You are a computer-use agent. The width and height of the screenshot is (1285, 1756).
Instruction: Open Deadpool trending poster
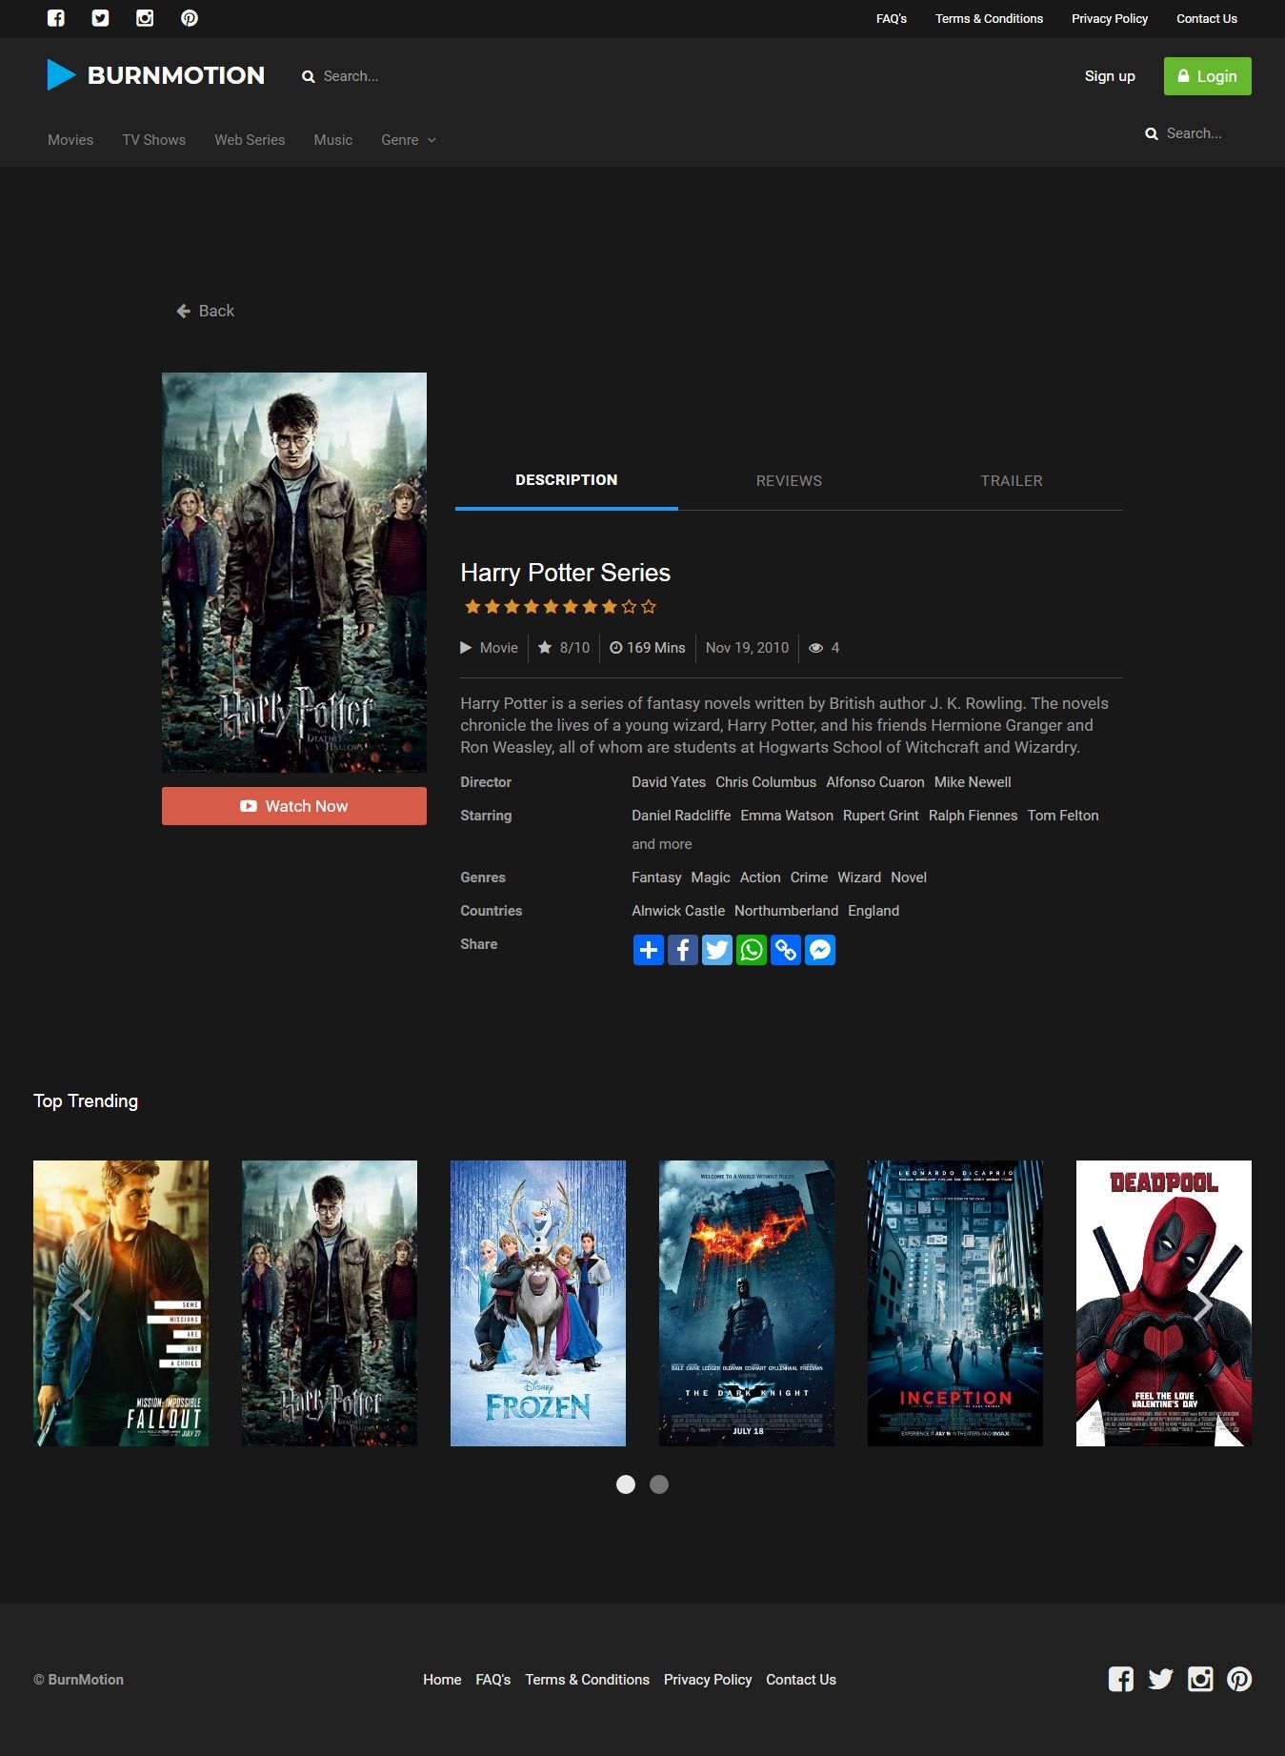tap(1164, 1303)
